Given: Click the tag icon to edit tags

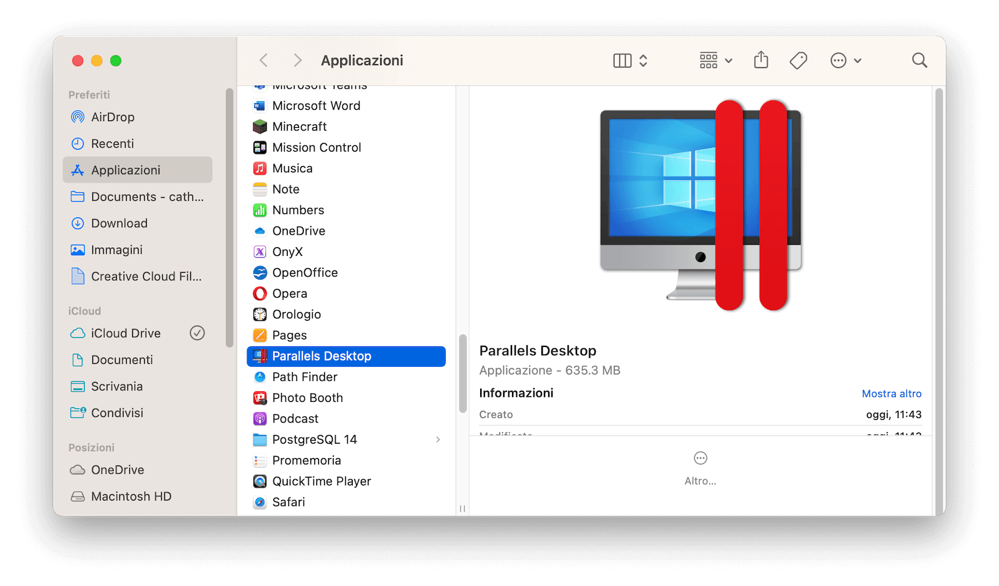Looking at the screenshot, I should pyautogui.click(x=798, y=61).
